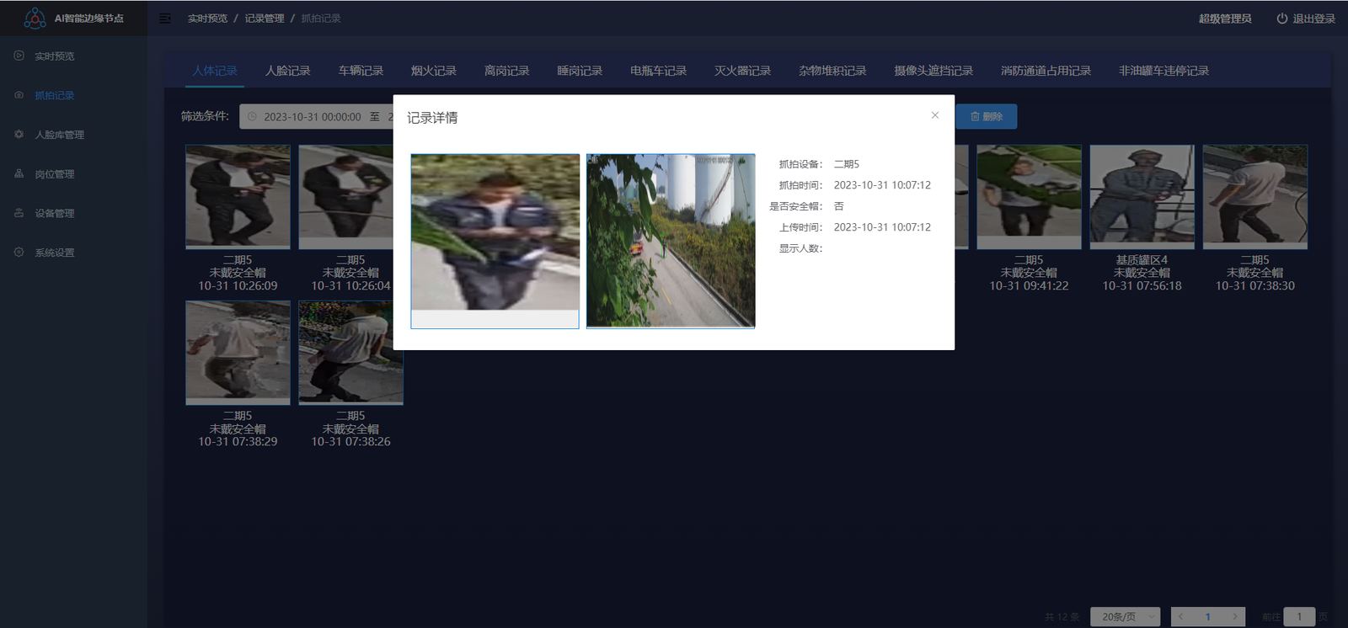Click the clock icon in date filter
The image size is (1348, 628).
tap(252, 117)
